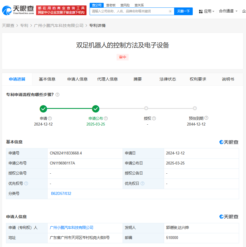Open the 权利要求 tab
This screenshot has width=246, height=247.
[198, 79]
